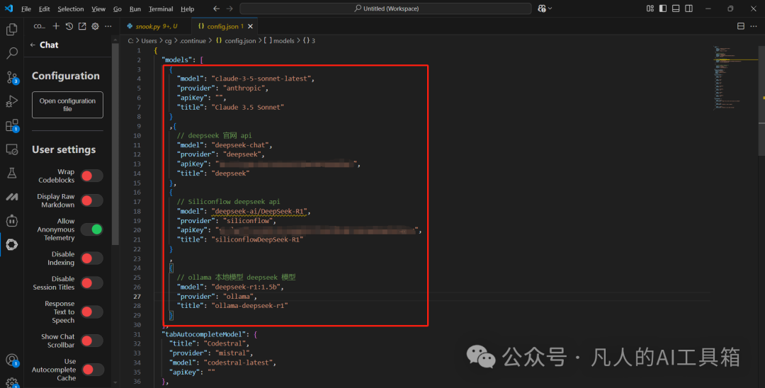Open the Run and Debug view

click(12, 101)
